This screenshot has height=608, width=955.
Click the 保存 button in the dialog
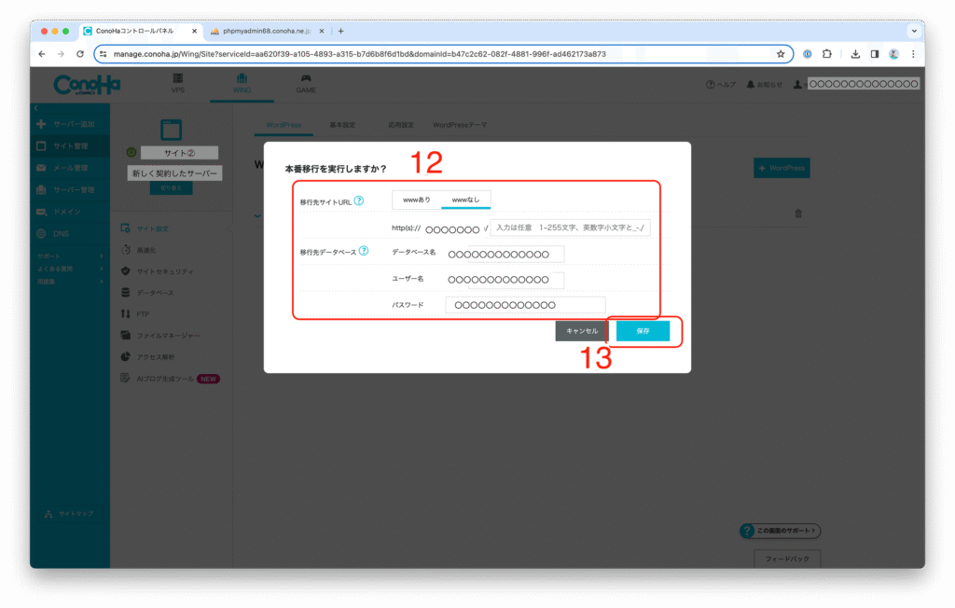pos(644,331)
